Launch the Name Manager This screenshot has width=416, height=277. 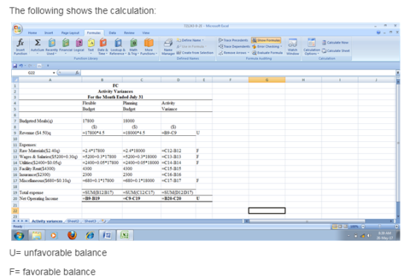168,46
